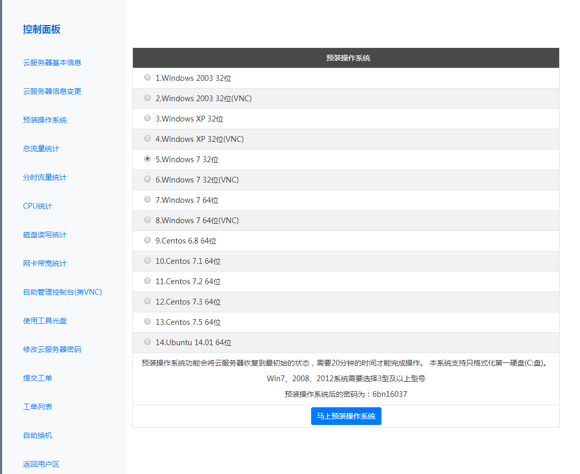Open 分时流量统计 sidebar link
This screenshot has width=580, height=474.
(45, 177)
